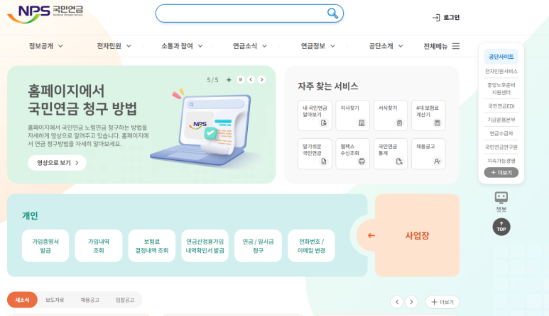Click the 로그인 icon link

pyautogui.click(x=446, y=18)
